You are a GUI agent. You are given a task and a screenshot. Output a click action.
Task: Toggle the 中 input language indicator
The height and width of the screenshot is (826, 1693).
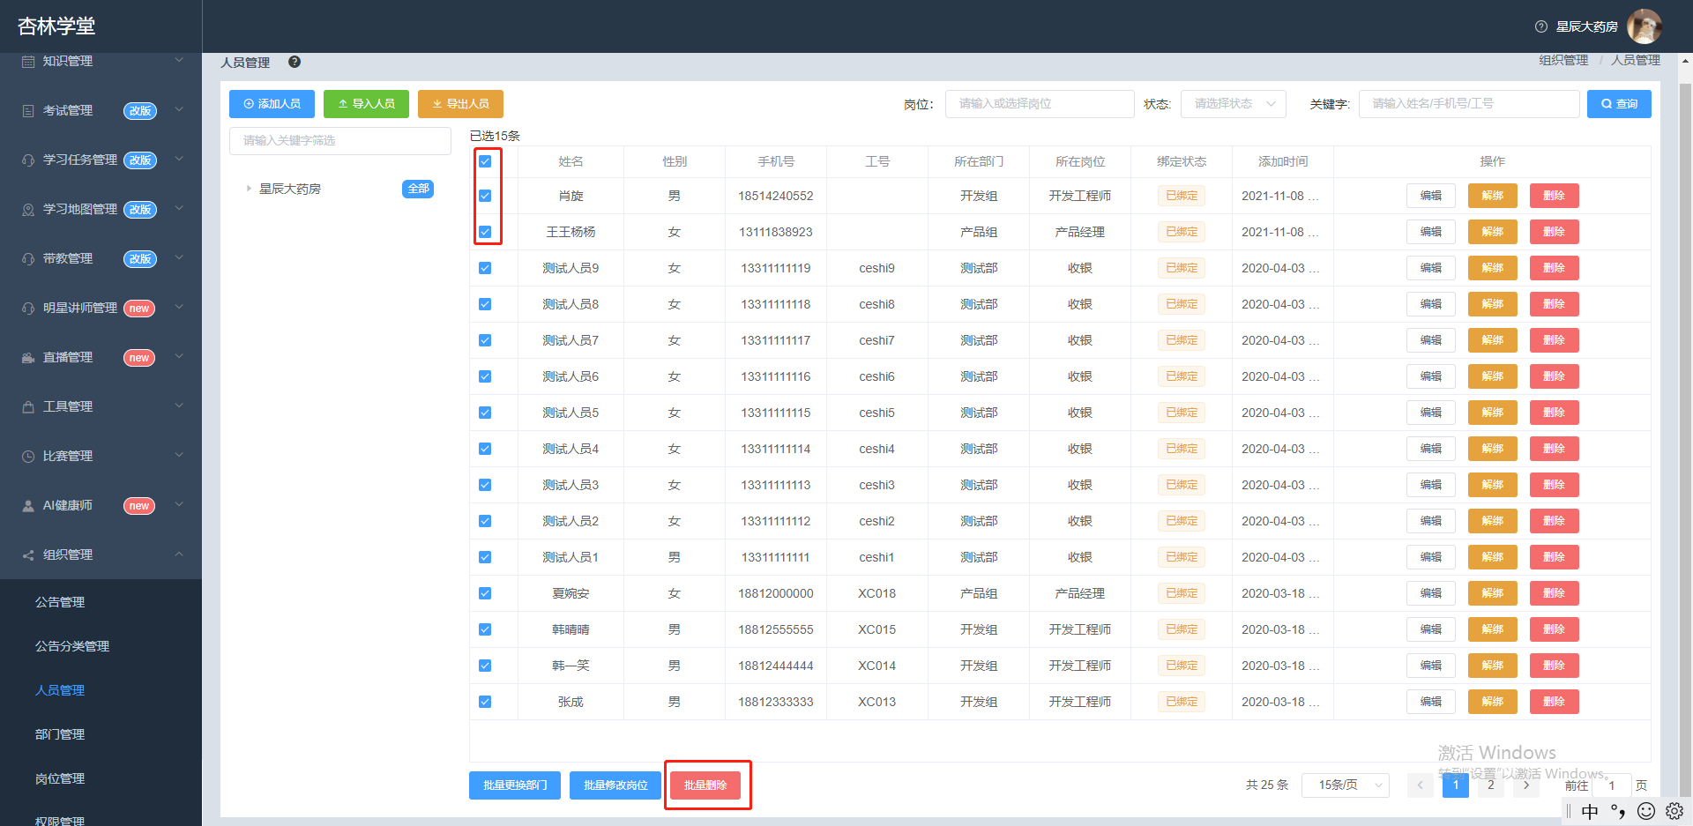(1590, 811)
